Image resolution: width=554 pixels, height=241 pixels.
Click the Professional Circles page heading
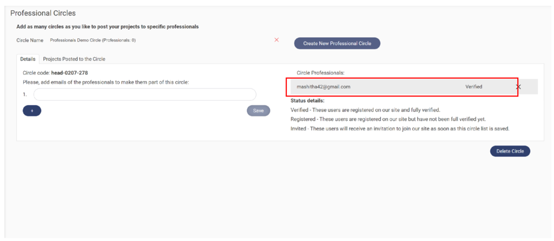pyautogui.click(x=43, y=13)
